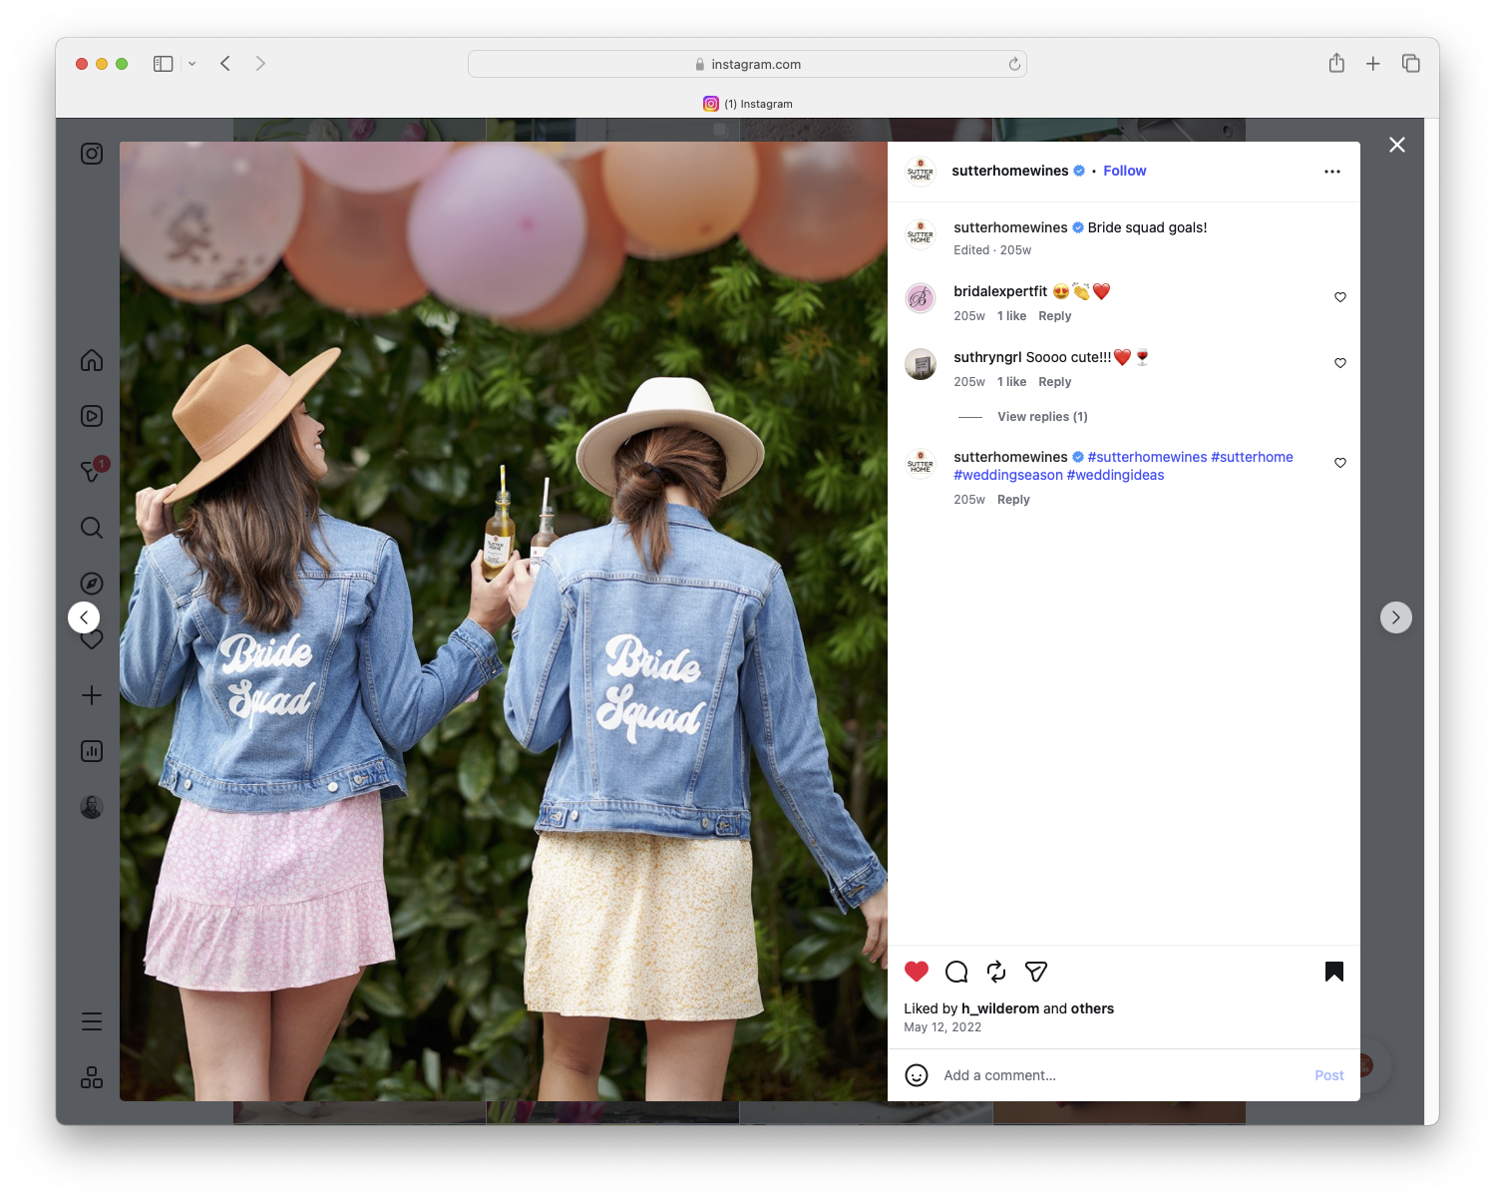
Task: Click the instagram.com address bar
Action: point(747,64)
